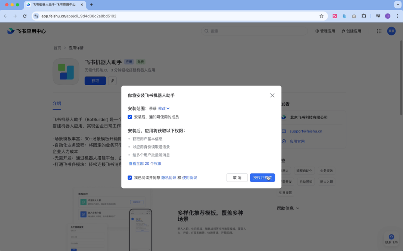This screenshot has width=403, height=251.
Task: Click the 生日提醒 tag
Action: pyautogui.click(x=285, y=193)
